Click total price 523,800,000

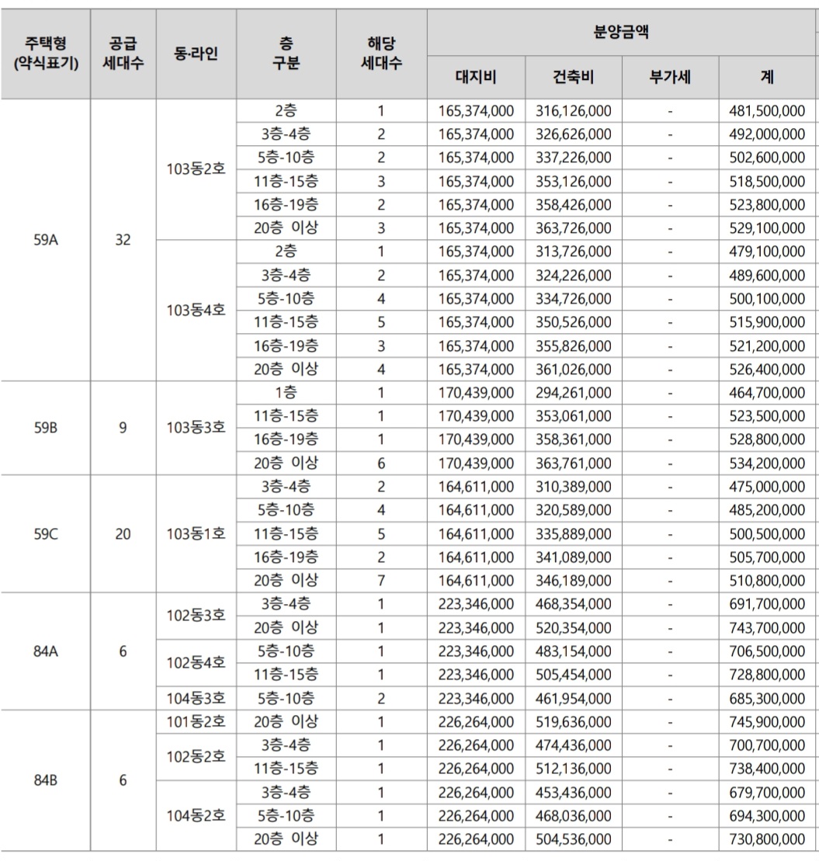(x=768, y=205)
